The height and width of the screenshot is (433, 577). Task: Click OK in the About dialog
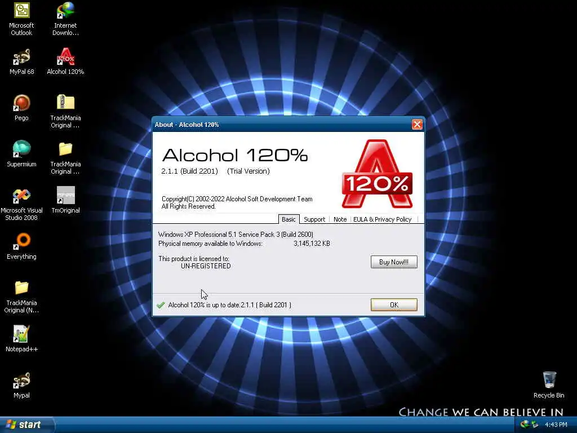394,304
